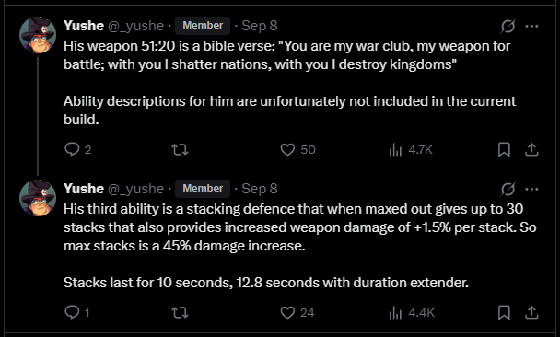Open more options on second tweet
The height and width of the screenshot is (337, 560).
[x=531, y=189]
